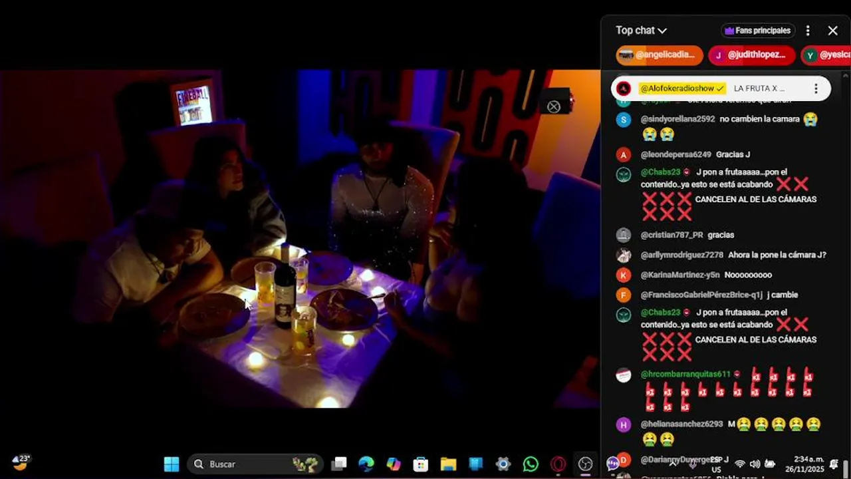Open the weather widget showing 23°
The image size is (851, 479).
tap(21, 462)
